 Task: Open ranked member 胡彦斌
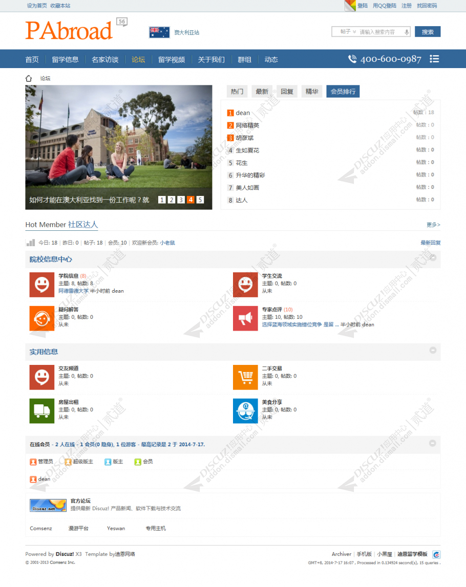(x=245, y=138)
